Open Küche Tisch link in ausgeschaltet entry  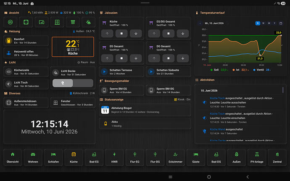[217, 98]
